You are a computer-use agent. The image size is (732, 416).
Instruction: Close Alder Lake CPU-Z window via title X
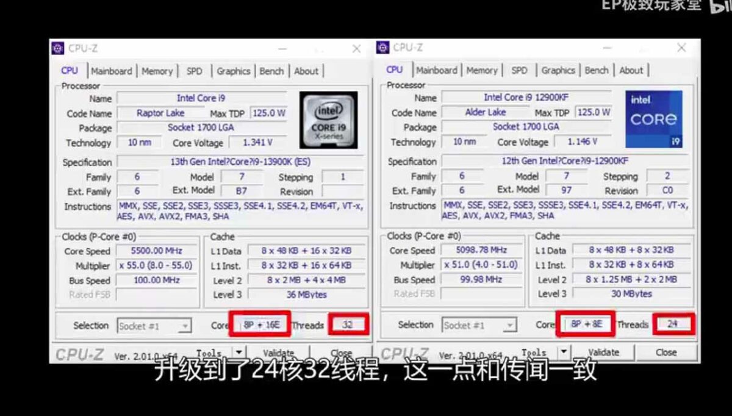(x=682, y=48)
